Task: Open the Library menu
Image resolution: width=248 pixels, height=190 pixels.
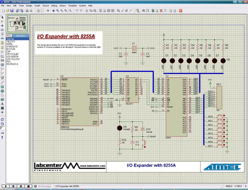Action: click(62, 5)
